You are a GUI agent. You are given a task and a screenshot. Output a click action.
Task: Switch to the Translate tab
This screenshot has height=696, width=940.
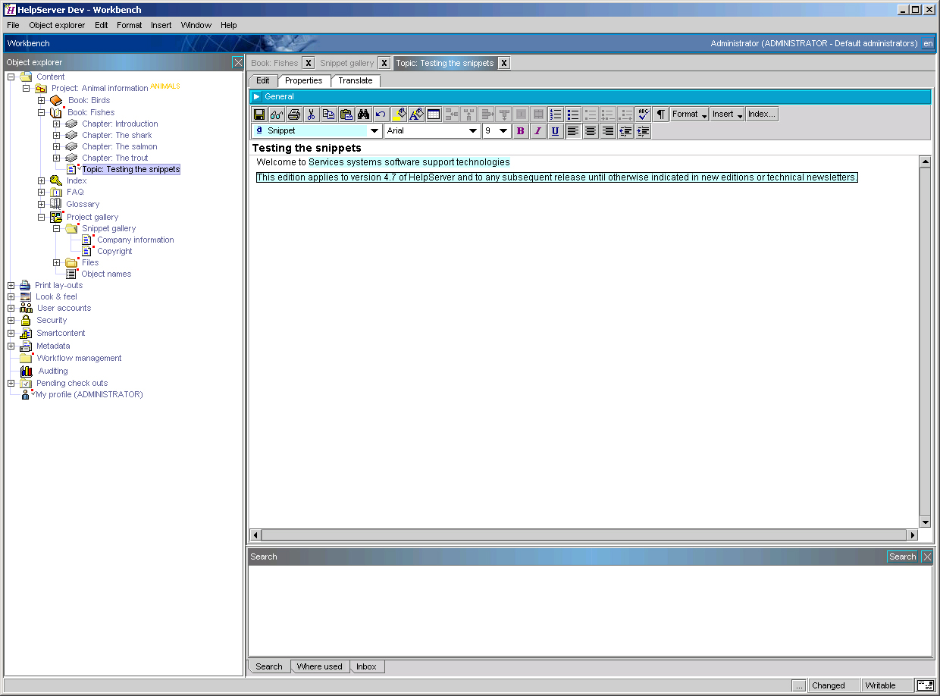click(356, 81)
